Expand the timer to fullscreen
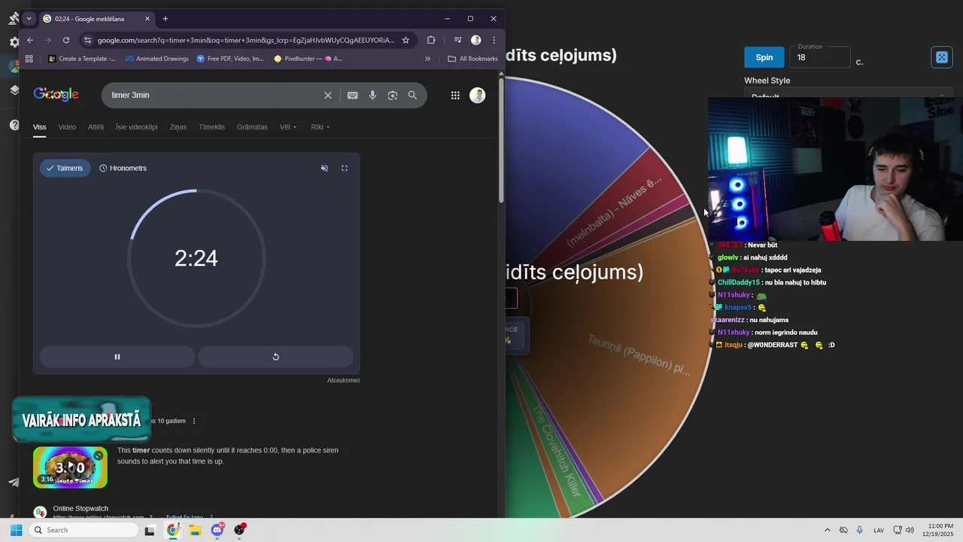 (345, 168)
